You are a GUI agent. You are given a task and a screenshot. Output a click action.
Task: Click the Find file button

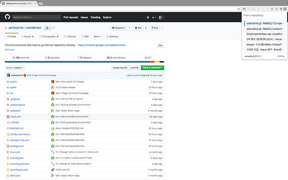click(134, 68)
